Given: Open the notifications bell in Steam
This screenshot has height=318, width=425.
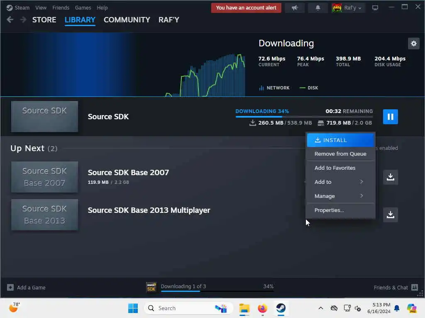Looking at the screenshot, I should click(x=318, y=8).
